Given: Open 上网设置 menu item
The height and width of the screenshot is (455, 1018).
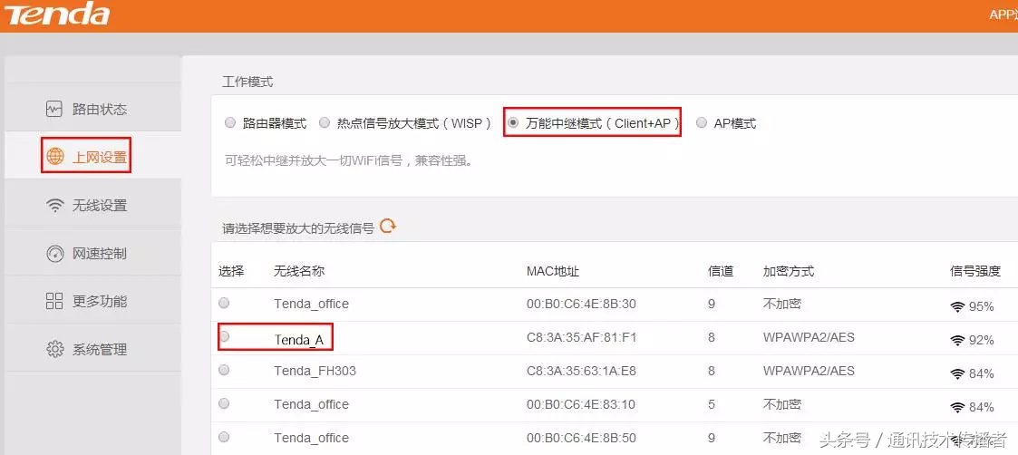Looking at the screenshot, I should [92, 155].
